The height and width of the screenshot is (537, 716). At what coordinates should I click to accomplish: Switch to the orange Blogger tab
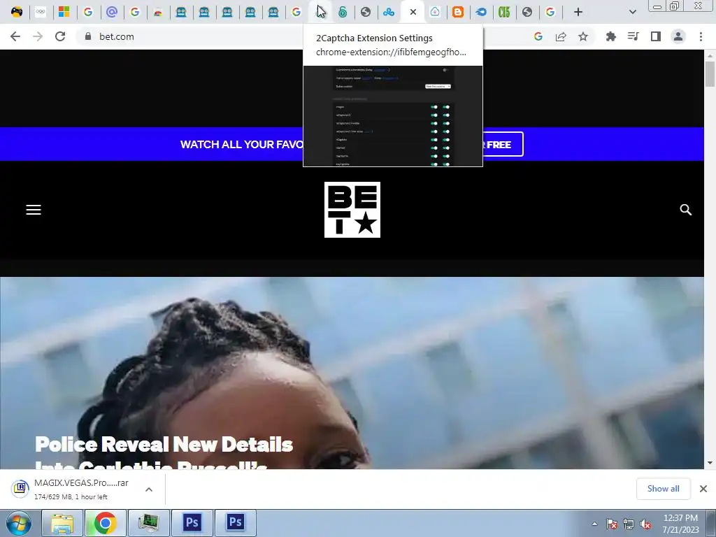pos(457,12)
